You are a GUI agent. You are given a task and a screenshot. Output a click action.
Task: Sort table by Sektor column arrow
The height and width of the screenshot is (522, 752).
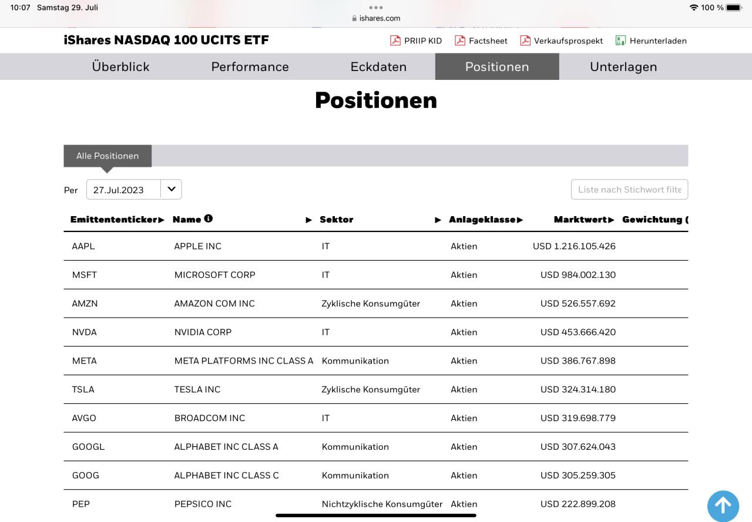tap(438, 220)
